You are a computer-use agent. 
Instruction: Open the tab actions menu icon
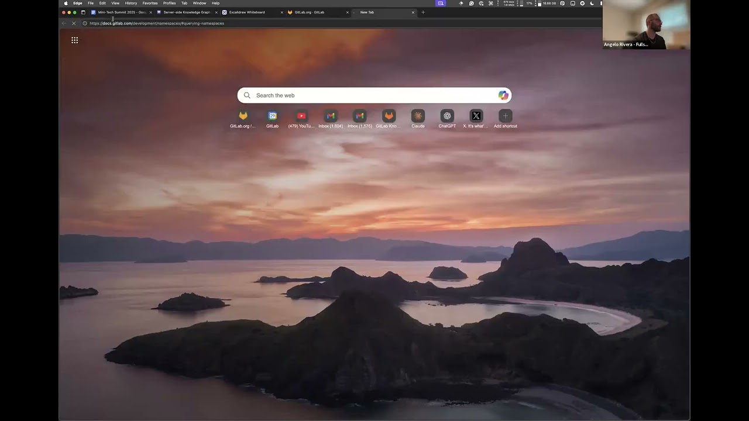83,12
